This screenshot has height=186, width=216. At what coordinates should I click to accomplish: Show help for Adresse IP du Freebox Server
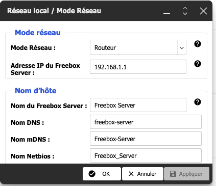click(198, 64)
